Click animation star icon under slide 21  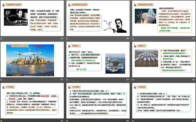click(133, 38)
